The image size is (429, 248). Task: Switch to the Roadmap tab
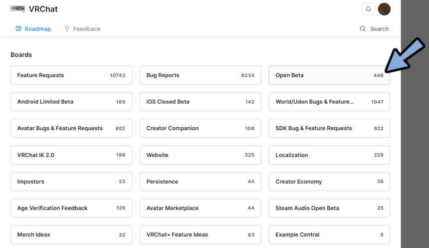33,29
